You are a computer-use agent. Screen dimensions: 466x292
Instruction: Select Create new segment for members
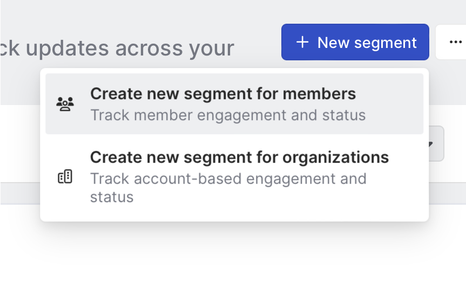222,94
